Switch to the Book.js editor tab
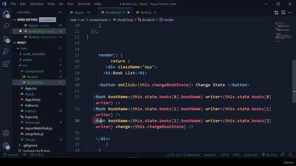The width and height of the screenshot is (296, 166). [146, 12]
